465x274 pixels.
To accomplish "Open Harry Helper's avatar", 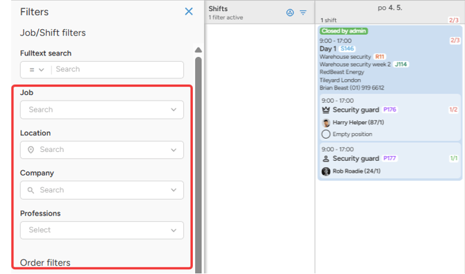I will point(326,123).
